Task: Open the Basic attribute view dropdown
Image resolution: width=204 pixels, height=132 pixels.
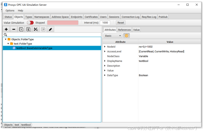Action: [113, 36]
